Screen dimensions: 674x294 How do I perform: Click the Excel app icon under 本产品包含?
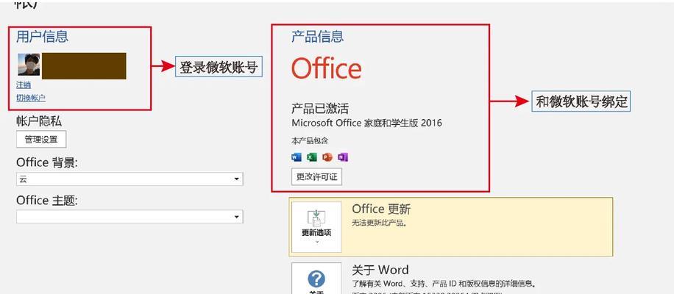point(312,157)
